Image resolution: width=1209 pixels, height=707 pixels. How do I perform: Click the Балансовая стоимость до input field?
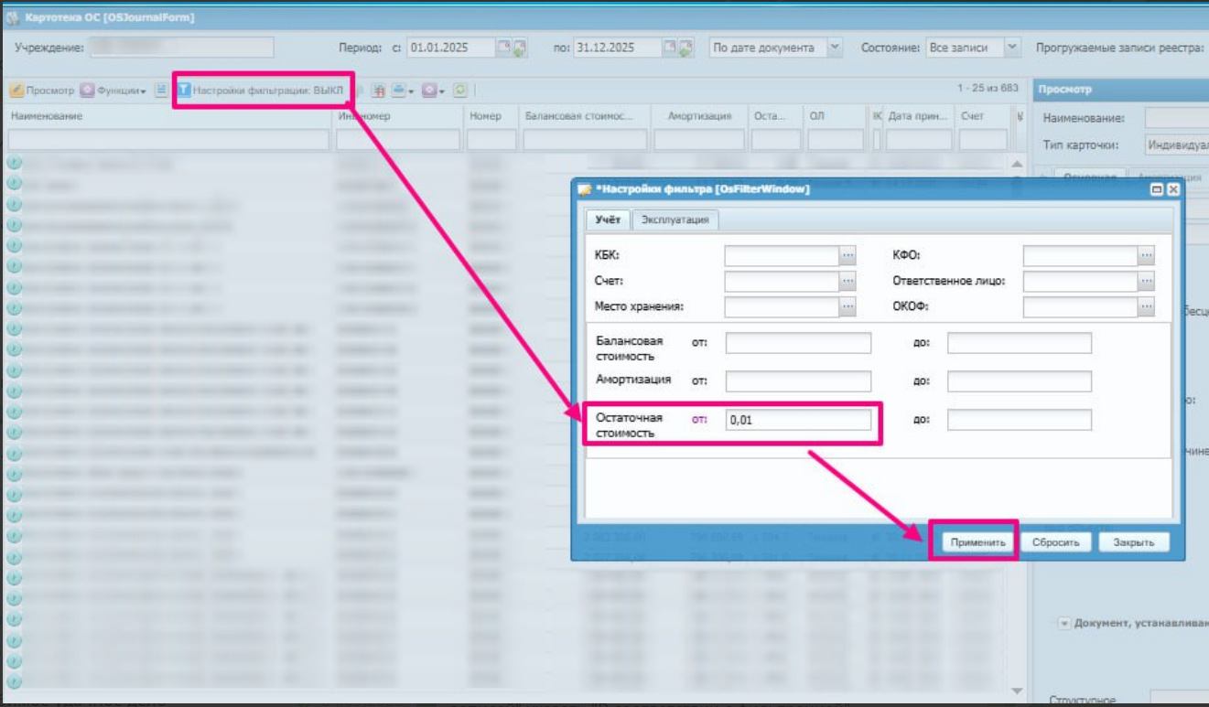click(x=1019, y=343)
